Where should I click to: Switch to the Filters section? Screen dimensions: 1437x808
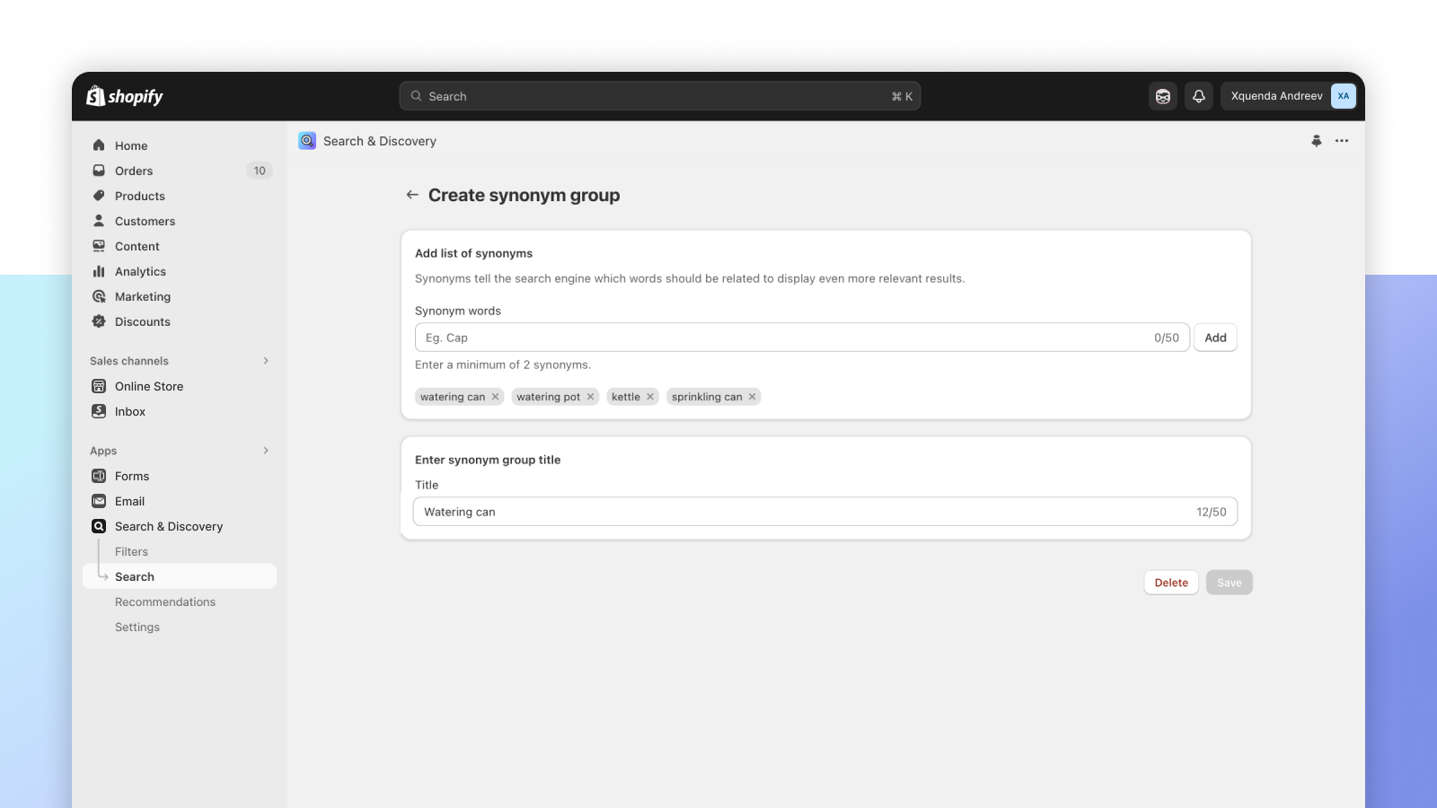(x=131, y=551)
